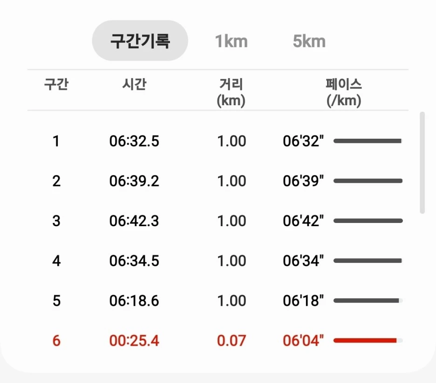
Task: Click the 거리 (km) column header
Action: 231,92
